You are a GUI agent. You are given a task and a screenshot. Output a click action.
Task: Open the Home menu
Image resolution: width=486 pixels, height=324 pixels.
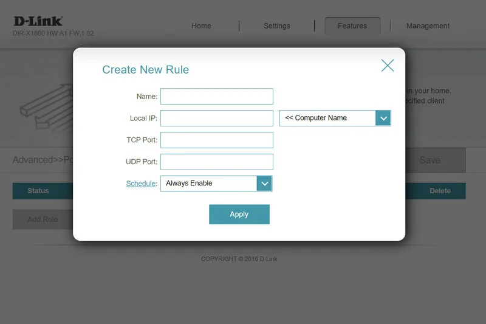point(201,26)
